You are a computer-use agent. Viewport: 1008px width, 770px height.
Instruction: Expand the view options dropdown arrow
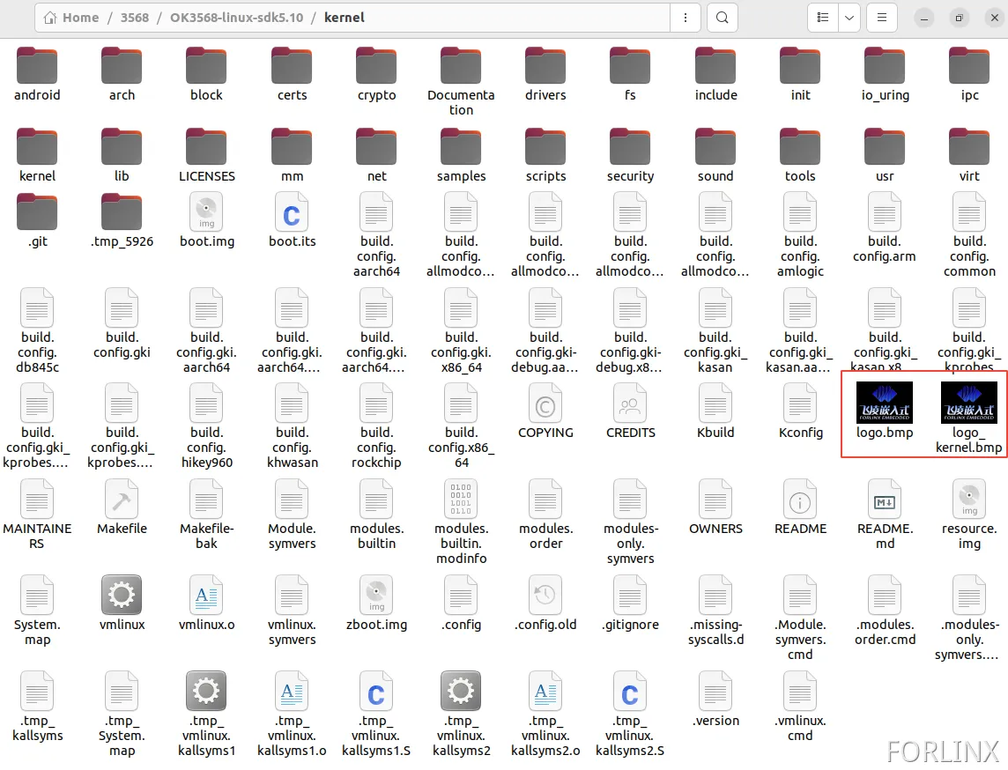pos(849,18)
